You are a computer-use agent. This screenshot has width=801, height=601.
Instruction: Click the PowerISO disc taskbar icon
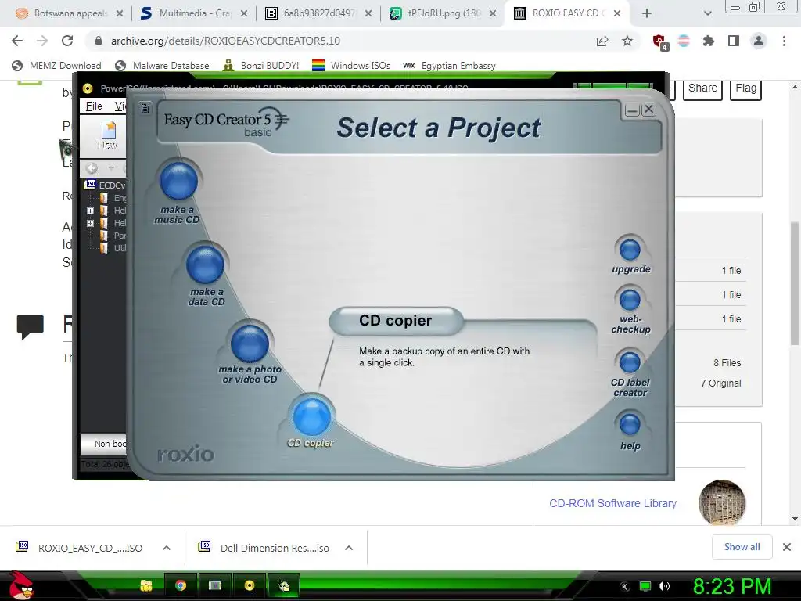click(x=250, y=585)
